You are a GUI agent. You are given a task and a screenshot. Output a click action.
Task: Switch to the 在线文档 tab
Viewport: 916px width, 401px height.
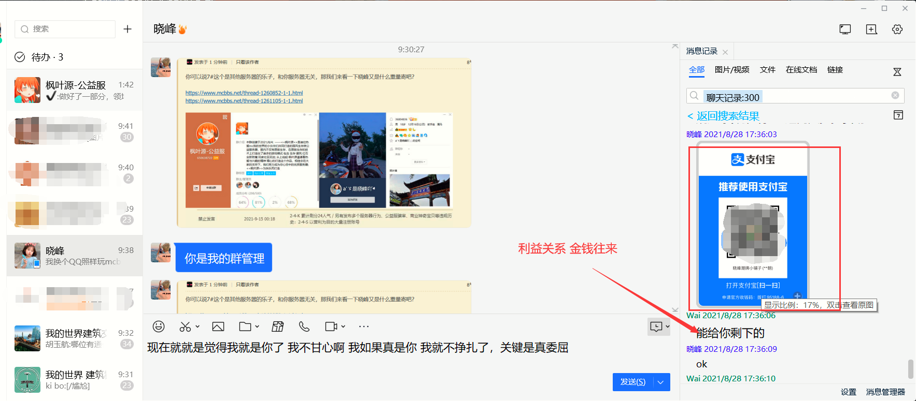tap(801, 70)
